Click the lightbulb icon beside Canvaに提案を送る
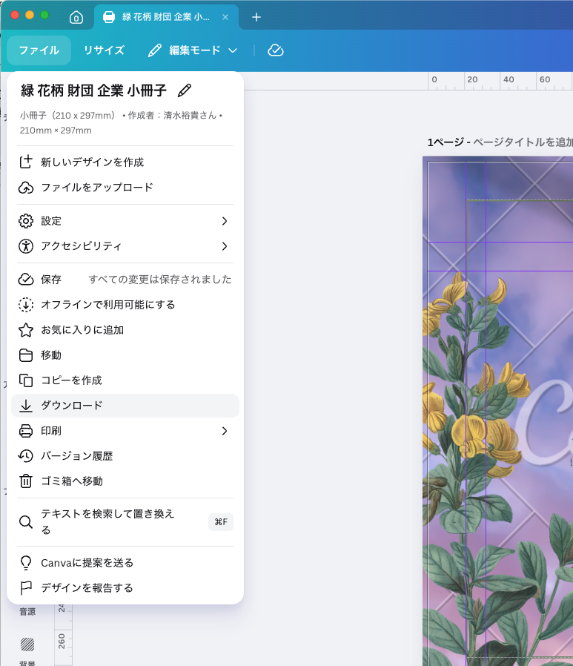Image resolution: width=573 pixels, height=666 pixels. (26, 563)
